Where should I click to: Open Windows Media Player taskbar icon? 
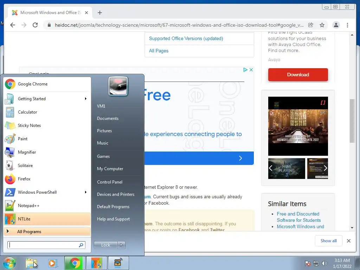pos(52,263)
